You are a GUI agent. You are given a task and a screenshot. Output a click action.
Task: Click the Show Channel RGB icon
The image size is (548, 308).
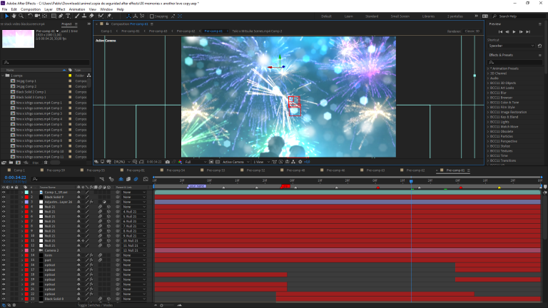(180, 162)
